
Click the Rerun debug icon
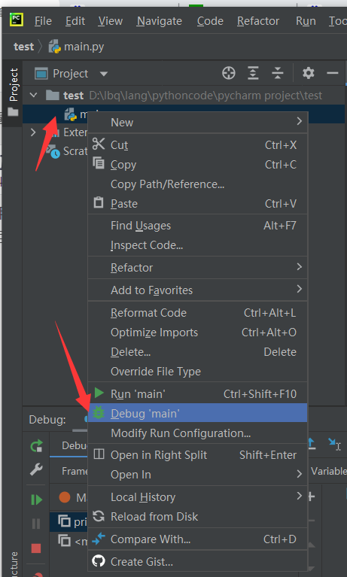coord(36,446)
